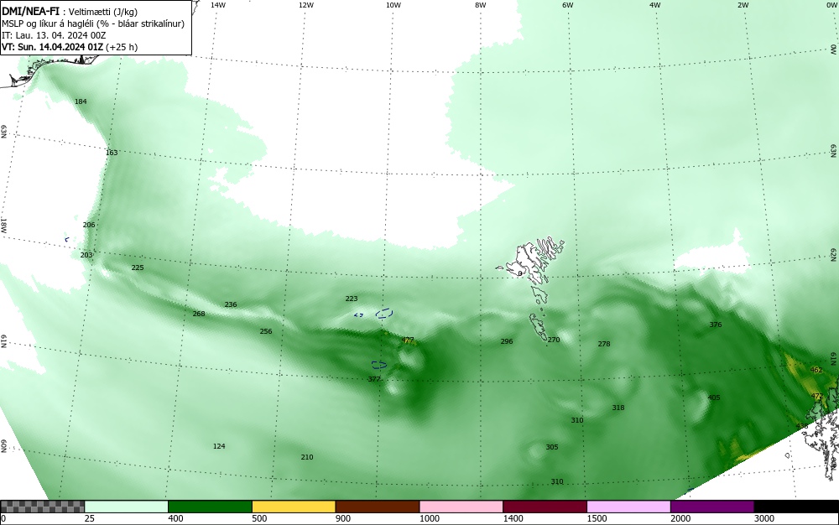Click the legend tick label '900'
This screenshot has height=525, width=839.
click(343, 518)
